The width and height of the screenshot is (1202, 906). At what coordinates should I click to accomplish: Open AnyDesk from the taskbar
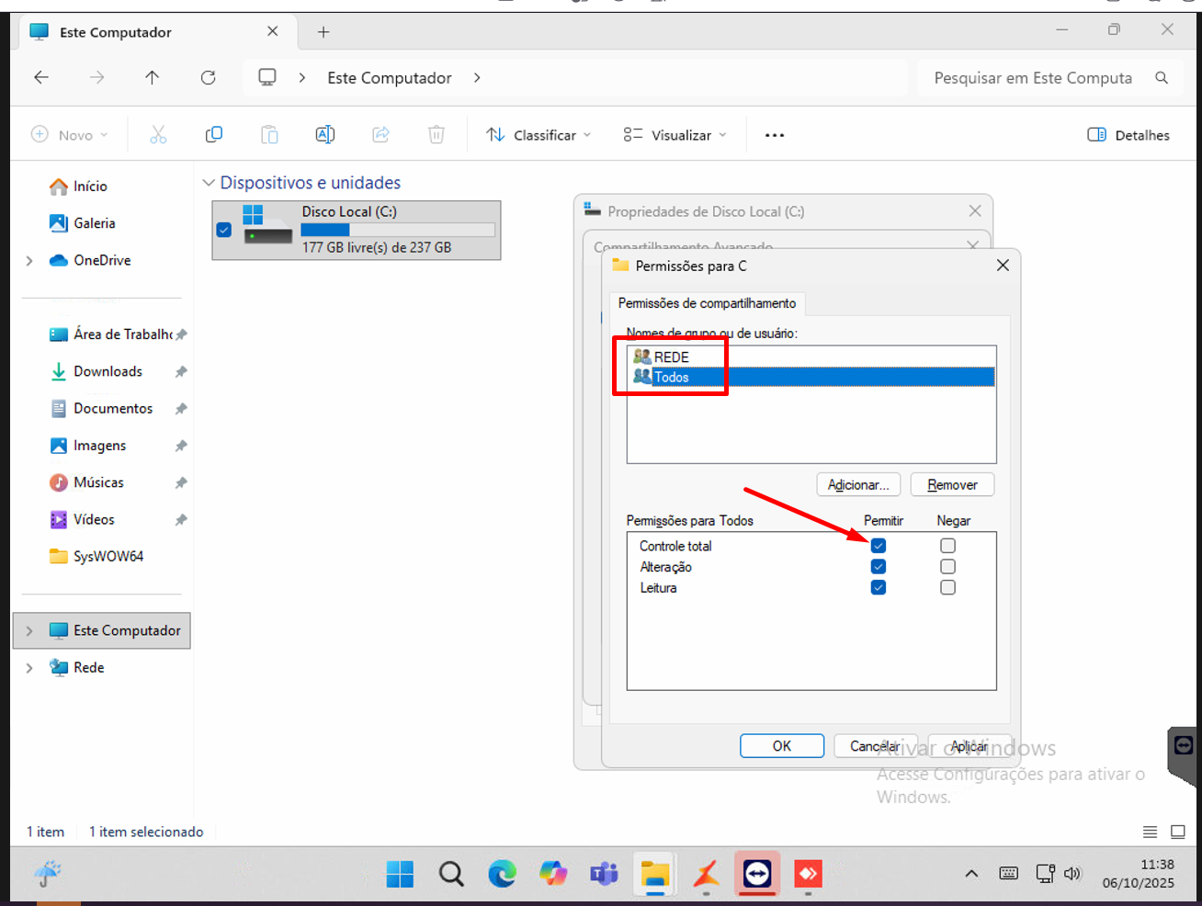pyautogui.click(x=808, y=874)
